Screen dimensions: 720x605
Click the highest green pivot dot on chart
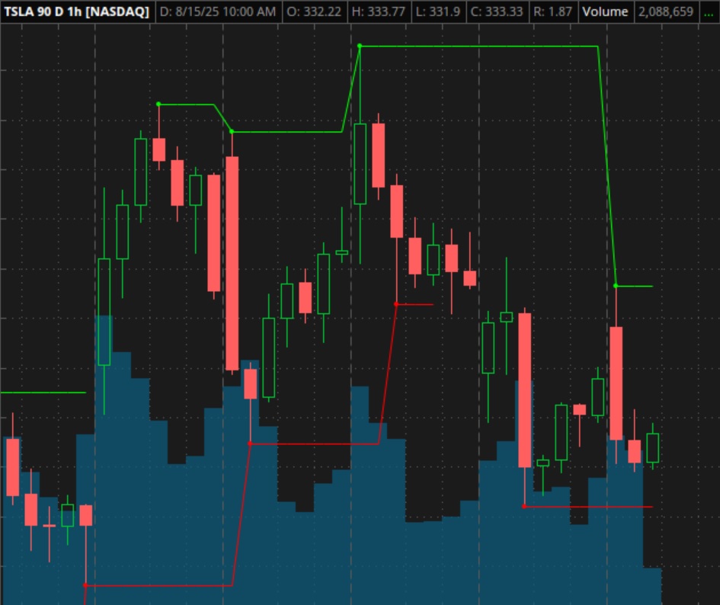point(360,46)
